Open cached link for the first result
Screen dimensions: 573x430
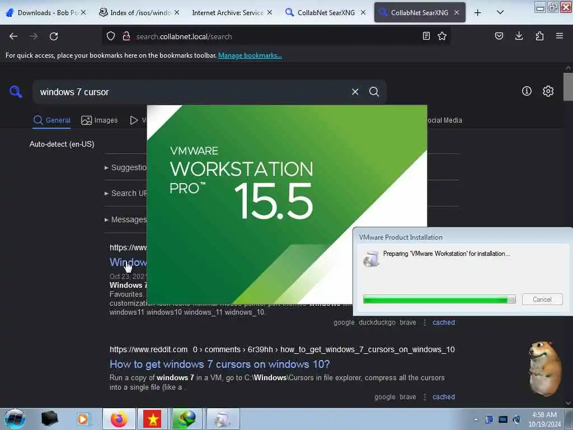click(444, 322)
